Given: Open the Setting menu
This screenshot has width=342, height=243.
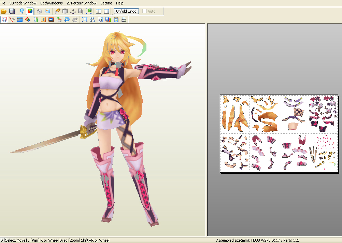Looking at the screenshot, I should (106, 3).
